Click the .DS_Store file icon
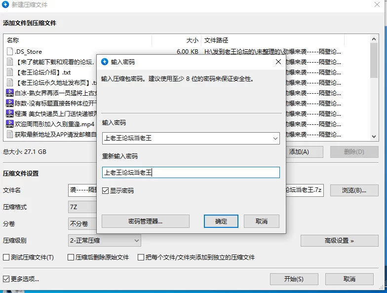The height and width of the screenshot is (293, 387). click(10, 51)
